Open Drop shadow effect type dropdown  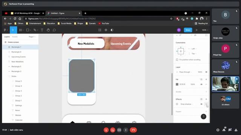point(187,104)
